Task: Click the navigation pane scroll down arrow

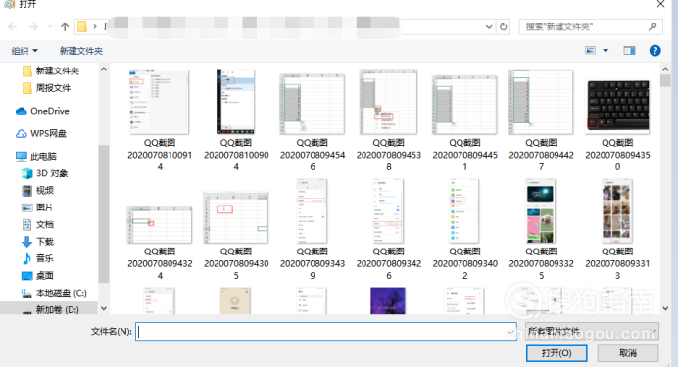Action: 104,308
